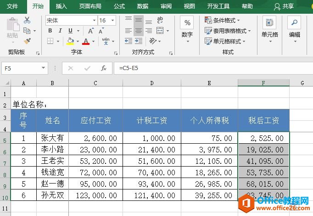
Task: Click the formula bar showing =C5-E5
Action: tap(213, 68)
